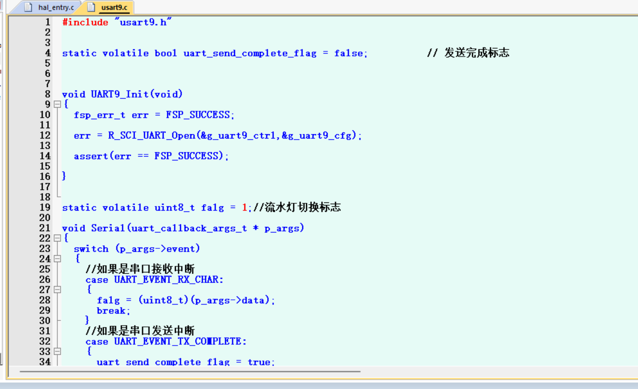Click the Serial callback function signature

(183, 228)
